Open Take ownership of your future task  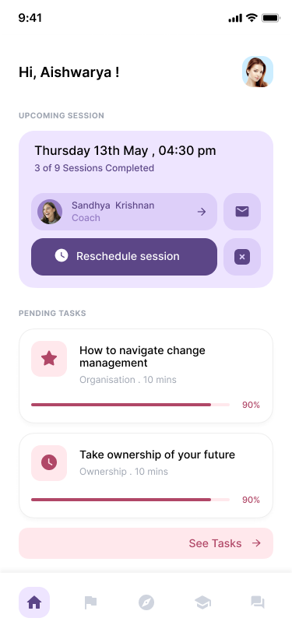[x=146, y=476]
